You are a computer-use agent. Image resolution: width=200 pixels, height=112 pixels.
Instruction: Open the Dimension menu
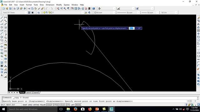(x=50, y=5)
